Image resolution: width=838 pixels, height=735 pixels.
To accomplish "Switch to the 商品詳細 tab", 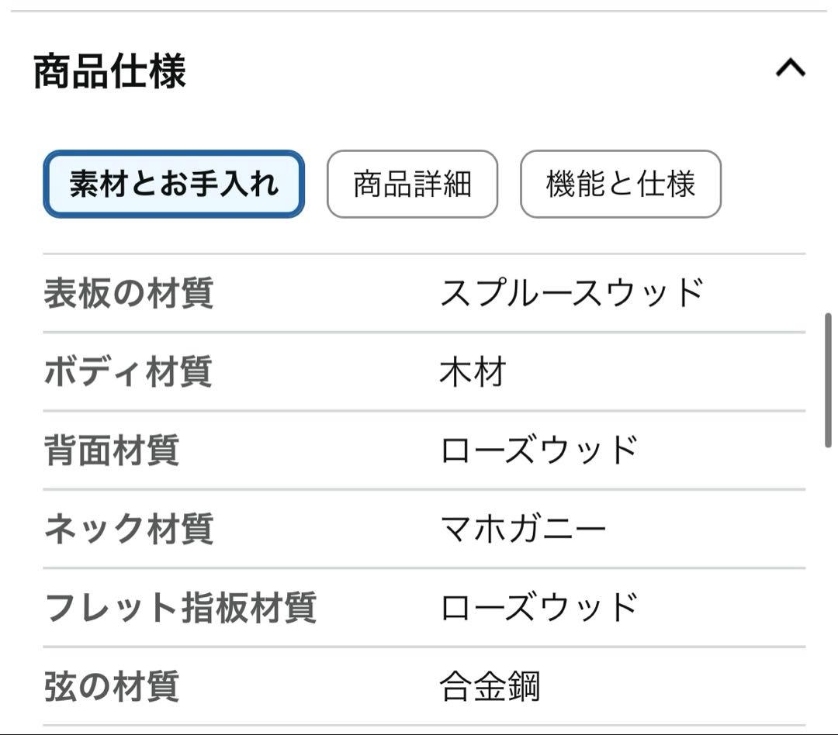I will pos(412,184).
